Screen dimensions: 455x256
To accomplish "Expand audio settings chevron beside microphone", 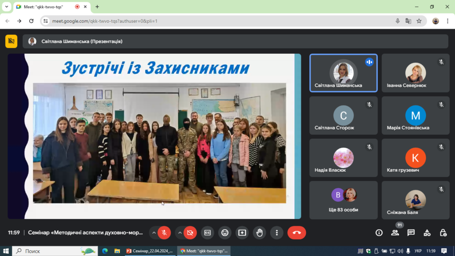I will tap(154, 233).
